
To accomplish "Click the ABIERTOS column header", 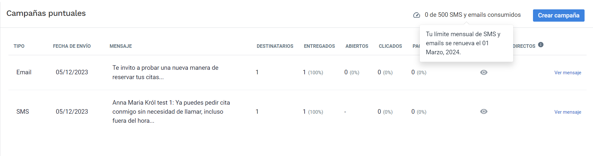I will tap(357, 46).
